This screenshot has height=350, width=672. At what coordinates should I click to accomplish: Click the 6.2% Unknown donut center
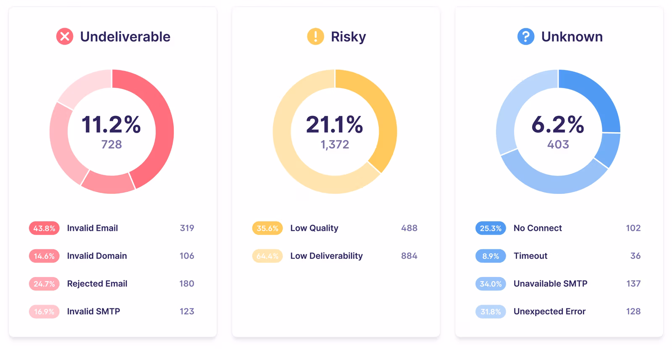(x=558, y=132)
